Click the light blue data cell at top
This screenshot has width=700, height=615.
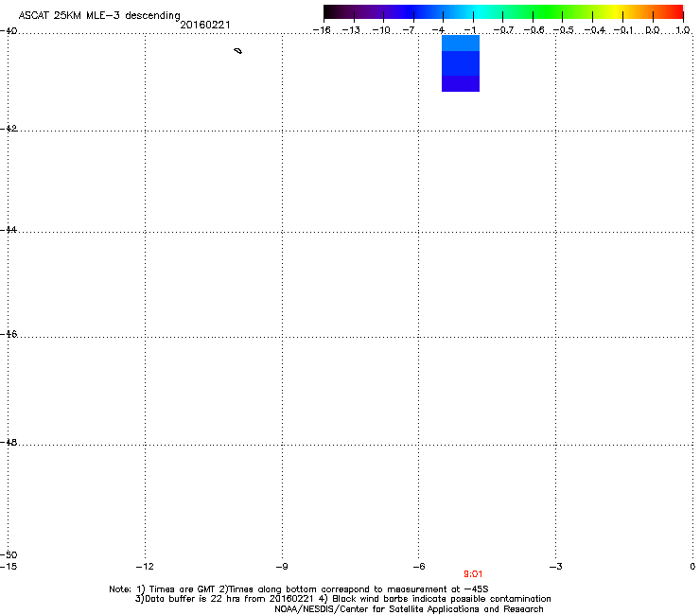[x=461, y=43]
